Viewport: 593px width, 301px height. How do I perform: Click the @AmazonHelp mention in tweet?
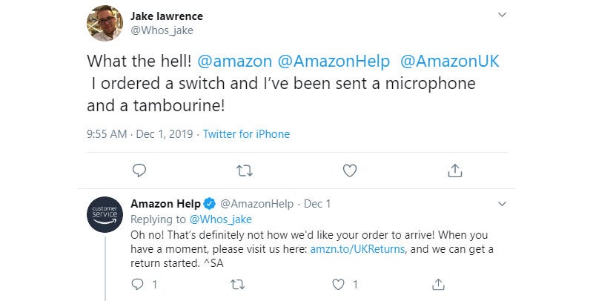click(333, 61)
